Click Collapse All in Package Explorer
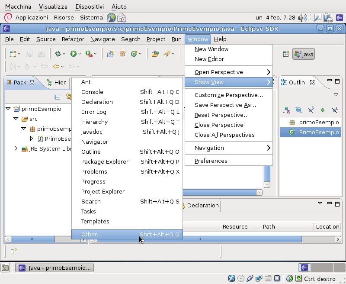The image size is (346, 284). [58, 97]
